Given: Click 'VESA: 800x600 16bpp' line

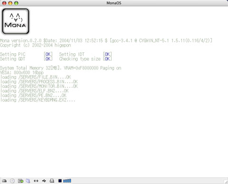Looking at the screenshot, I should (22, 73).
